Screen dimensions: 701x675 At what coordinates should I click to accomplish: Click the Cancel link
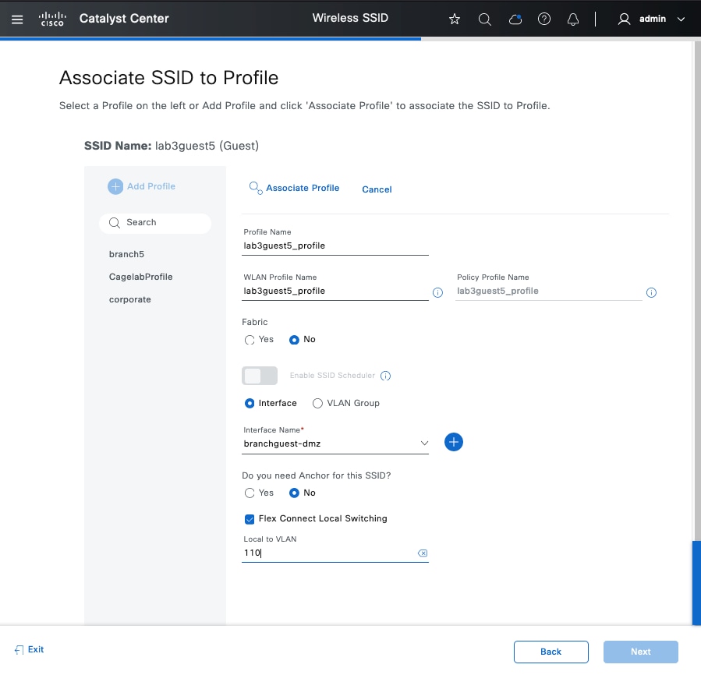pyautogui.click(x=377, y=189)
